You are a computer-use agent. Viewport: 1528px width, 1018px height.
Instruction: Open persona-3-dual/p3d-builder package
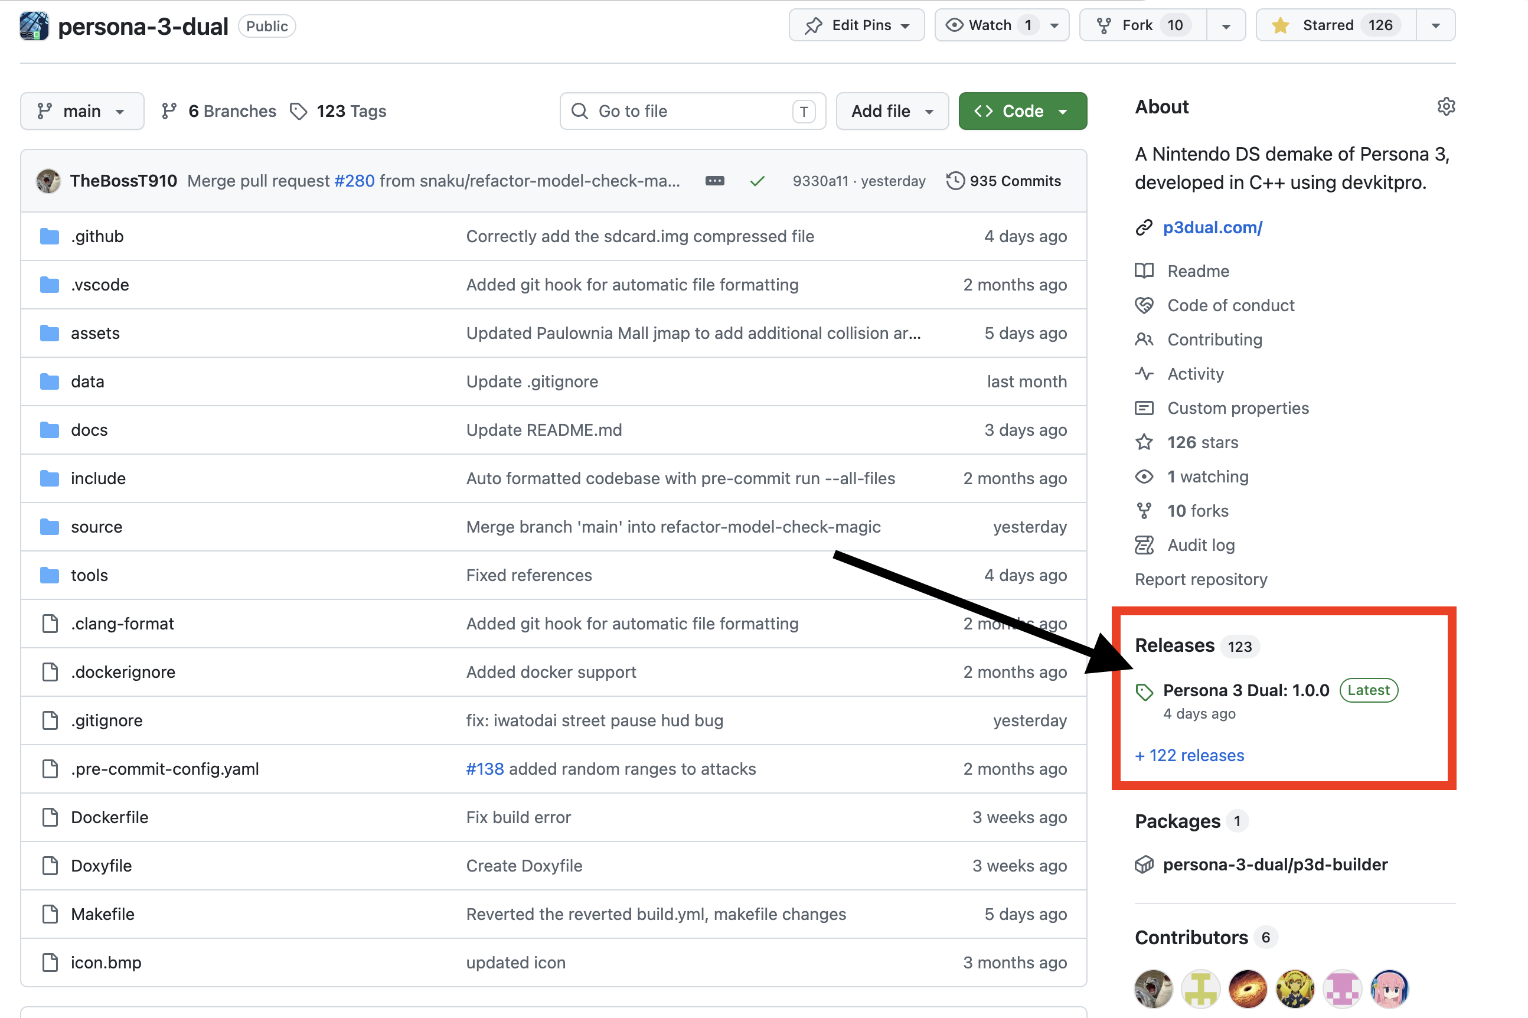(x=1275, y=864)
